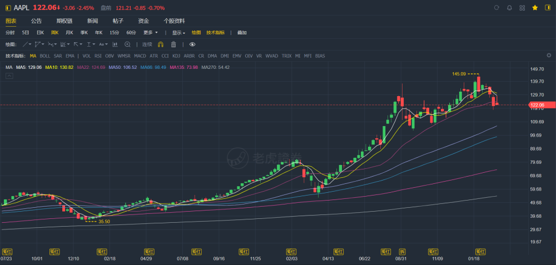Expand trend line tool dropdown arrow
The width and height of the screenshot is (556, 265).
tap(30, 44)
